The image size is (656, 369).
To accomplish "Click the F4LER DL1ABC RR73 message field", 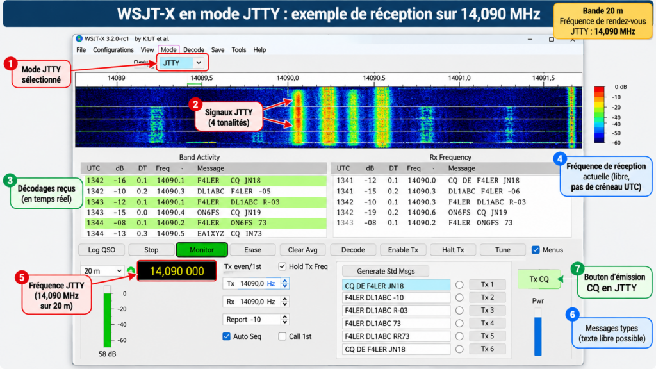I will point(396,336).
